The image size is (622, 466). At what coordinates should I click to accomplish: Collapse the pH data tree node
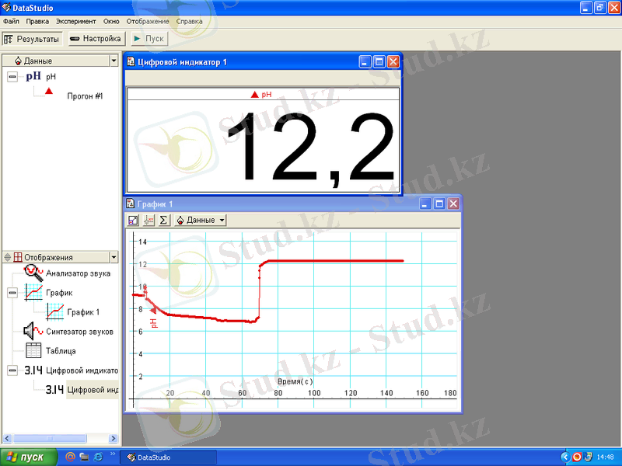point(12,77)
